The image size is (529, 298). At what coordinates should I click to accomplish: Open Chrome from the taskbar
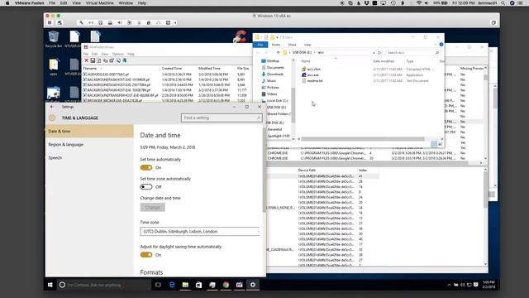click(x=226, y=285)
